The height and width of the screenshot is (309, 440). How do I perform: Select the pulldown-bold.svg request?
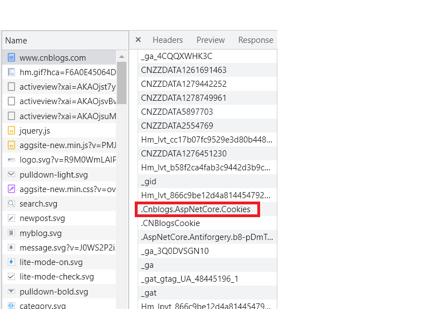pyautogui.click(x=59, y=291)
